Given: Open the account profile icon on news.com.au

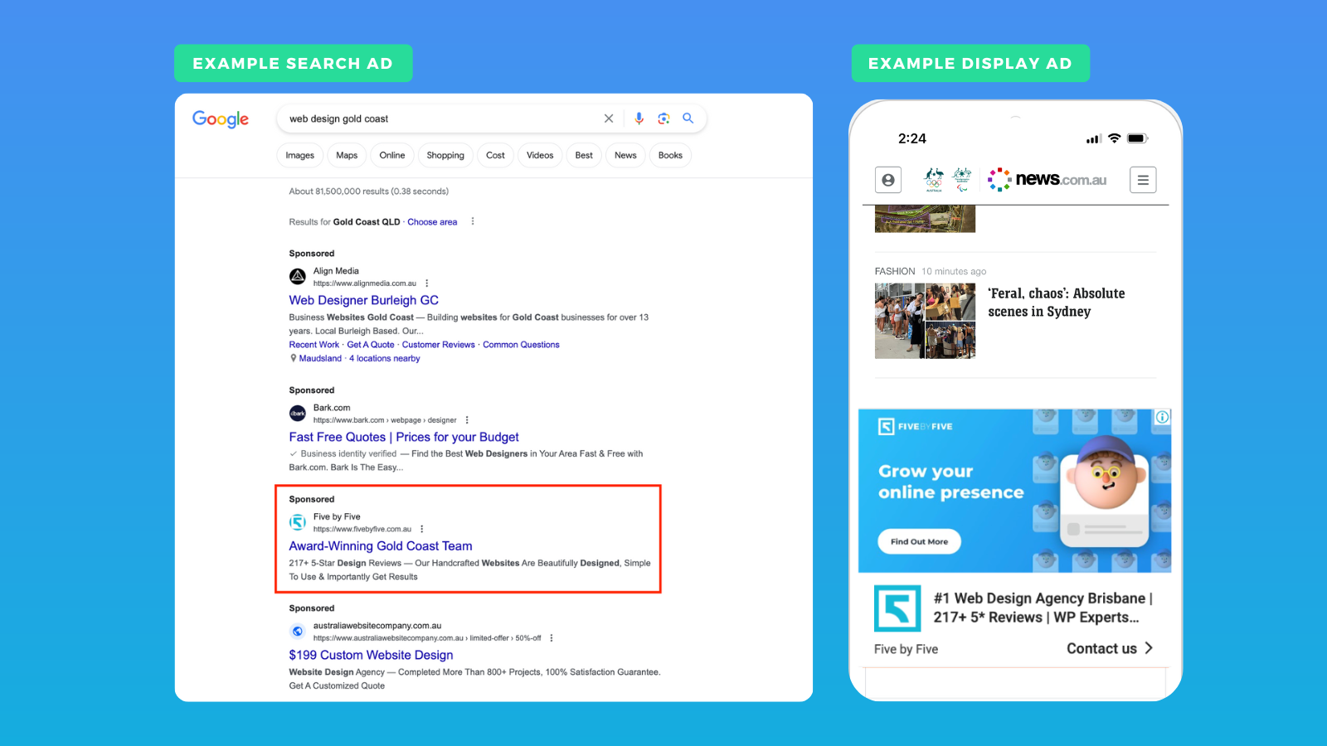Looking at the screenshot, I should pos(888,180).
